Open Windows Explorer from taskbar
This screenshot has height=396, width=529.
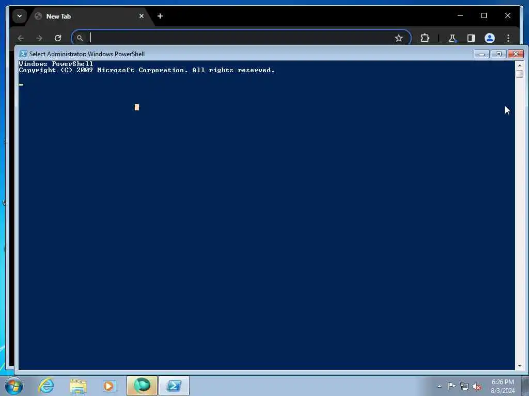point(78,386)
